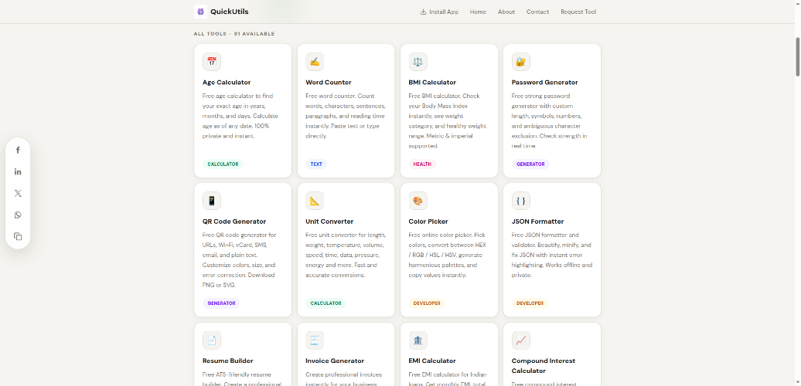Click the CALCULATOR tag on Age Calculator
Image resolution: width=801 pixels, height=386 pixels.
(x=223, y=164)
